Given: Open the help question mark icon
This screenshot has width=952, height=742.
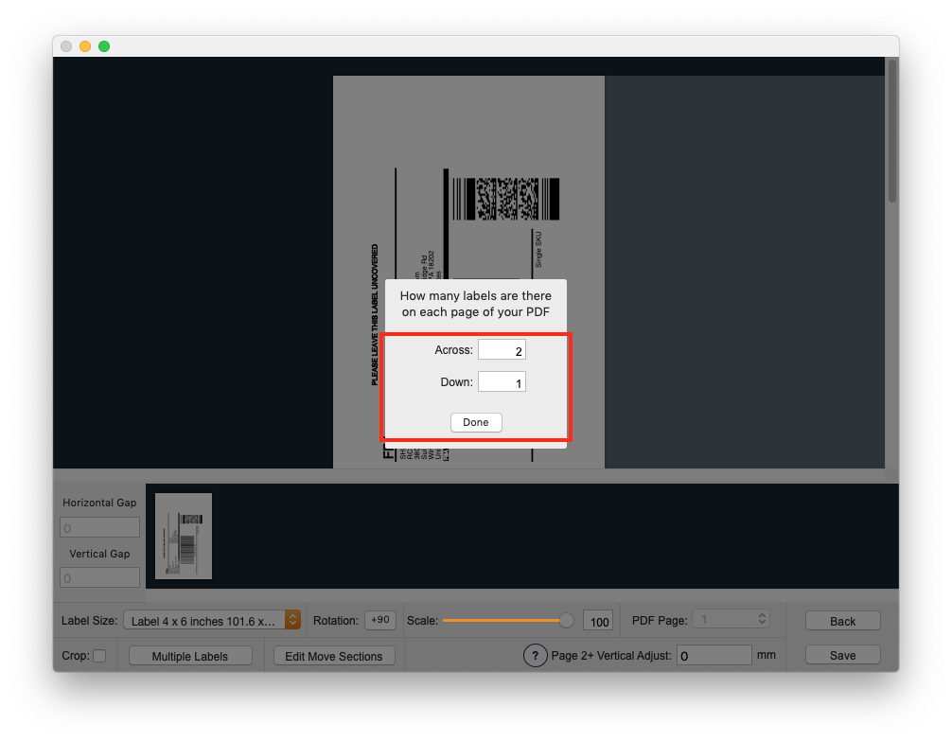Looking at the screenshot, I should click(x=535, y=655).
